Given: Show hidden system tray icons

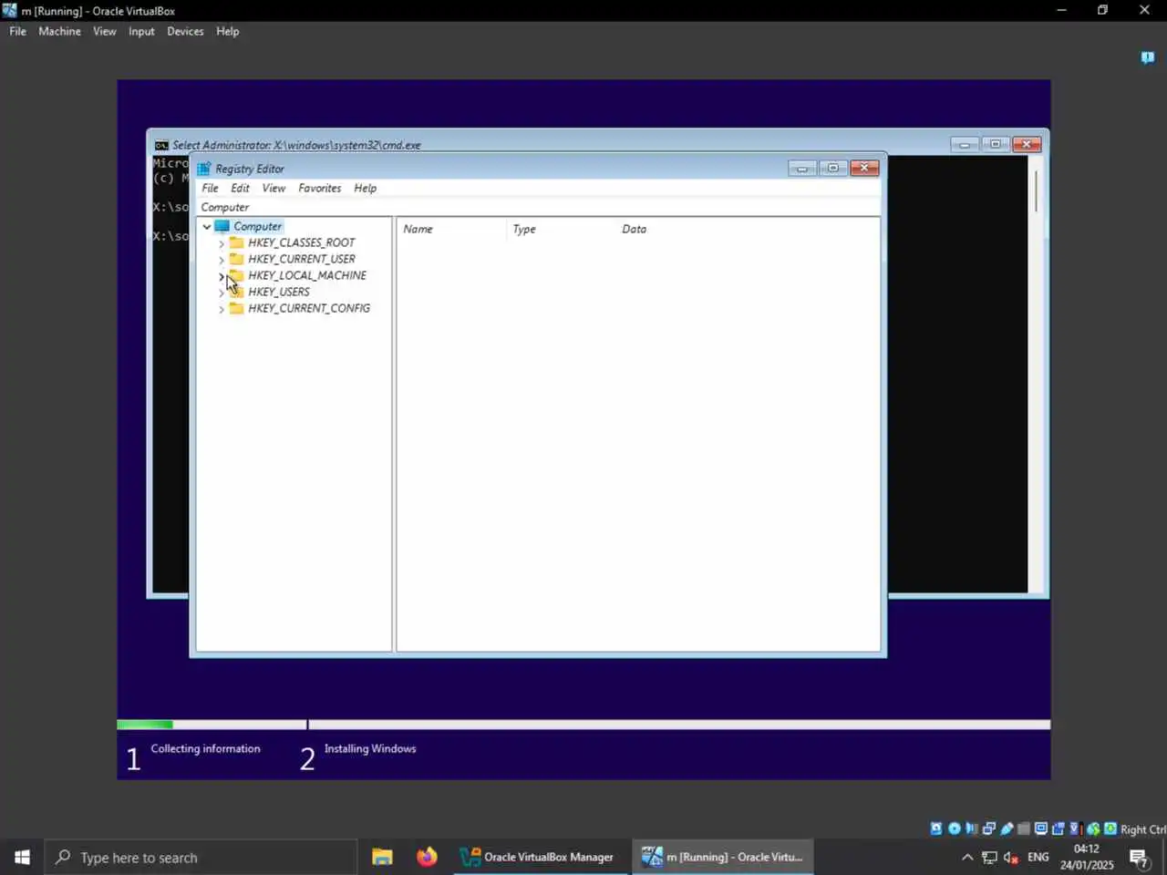Looking at the screenshot, I should tap(967, 857).
